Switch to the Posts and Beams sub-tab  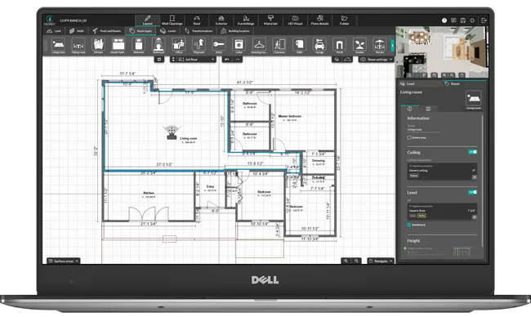coord(107,31)
